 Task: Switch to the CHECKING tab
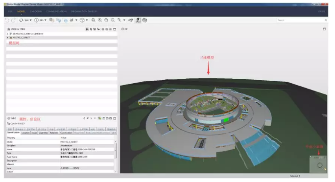click(x=36, y=11)
